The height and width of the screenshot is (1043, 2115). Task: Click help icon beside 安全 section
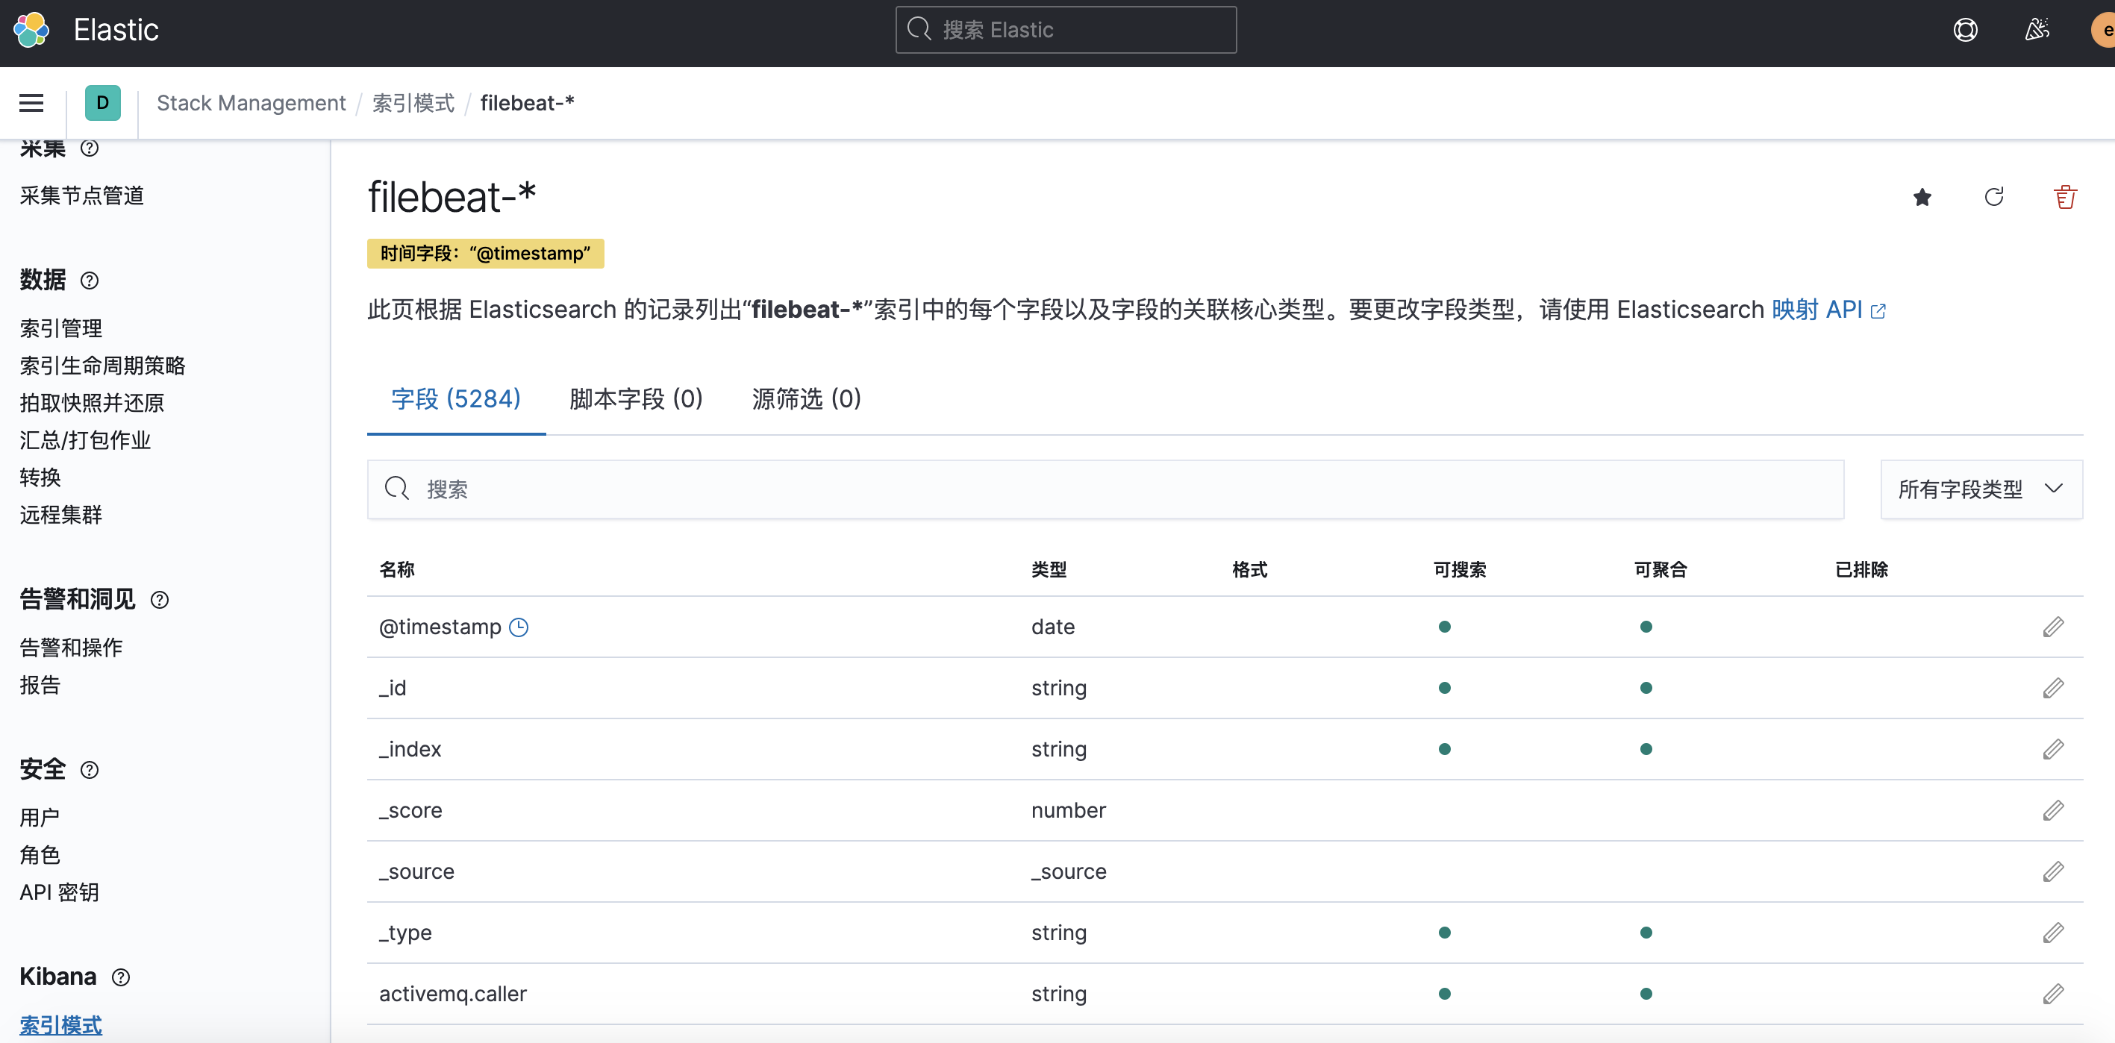(x=90, y=770)
